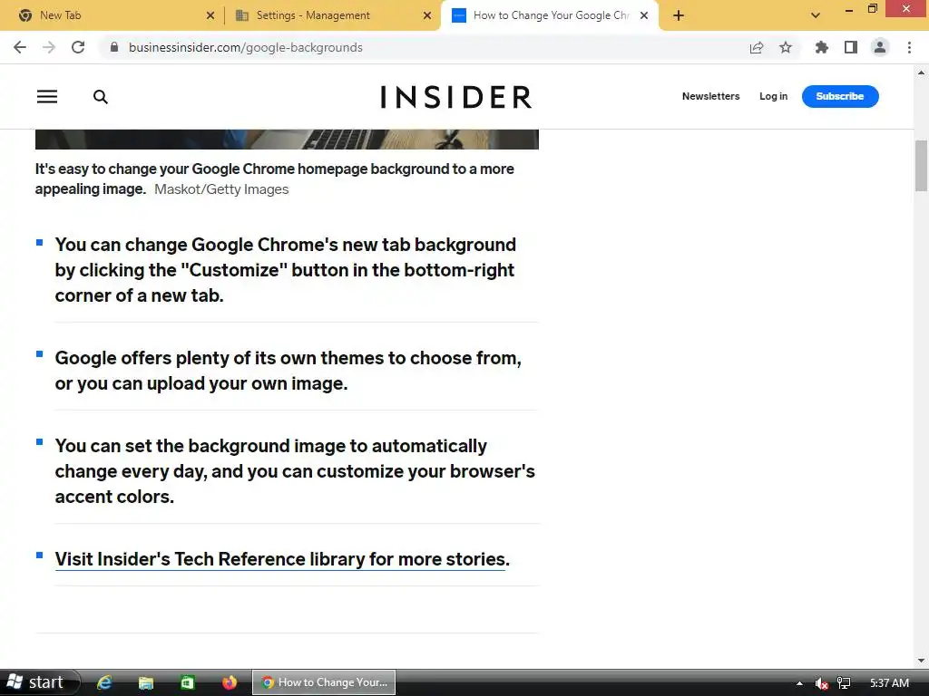The image size is (929, 696).
Task: Open the Chrome profile avatar
Action: tap(880, 47)
